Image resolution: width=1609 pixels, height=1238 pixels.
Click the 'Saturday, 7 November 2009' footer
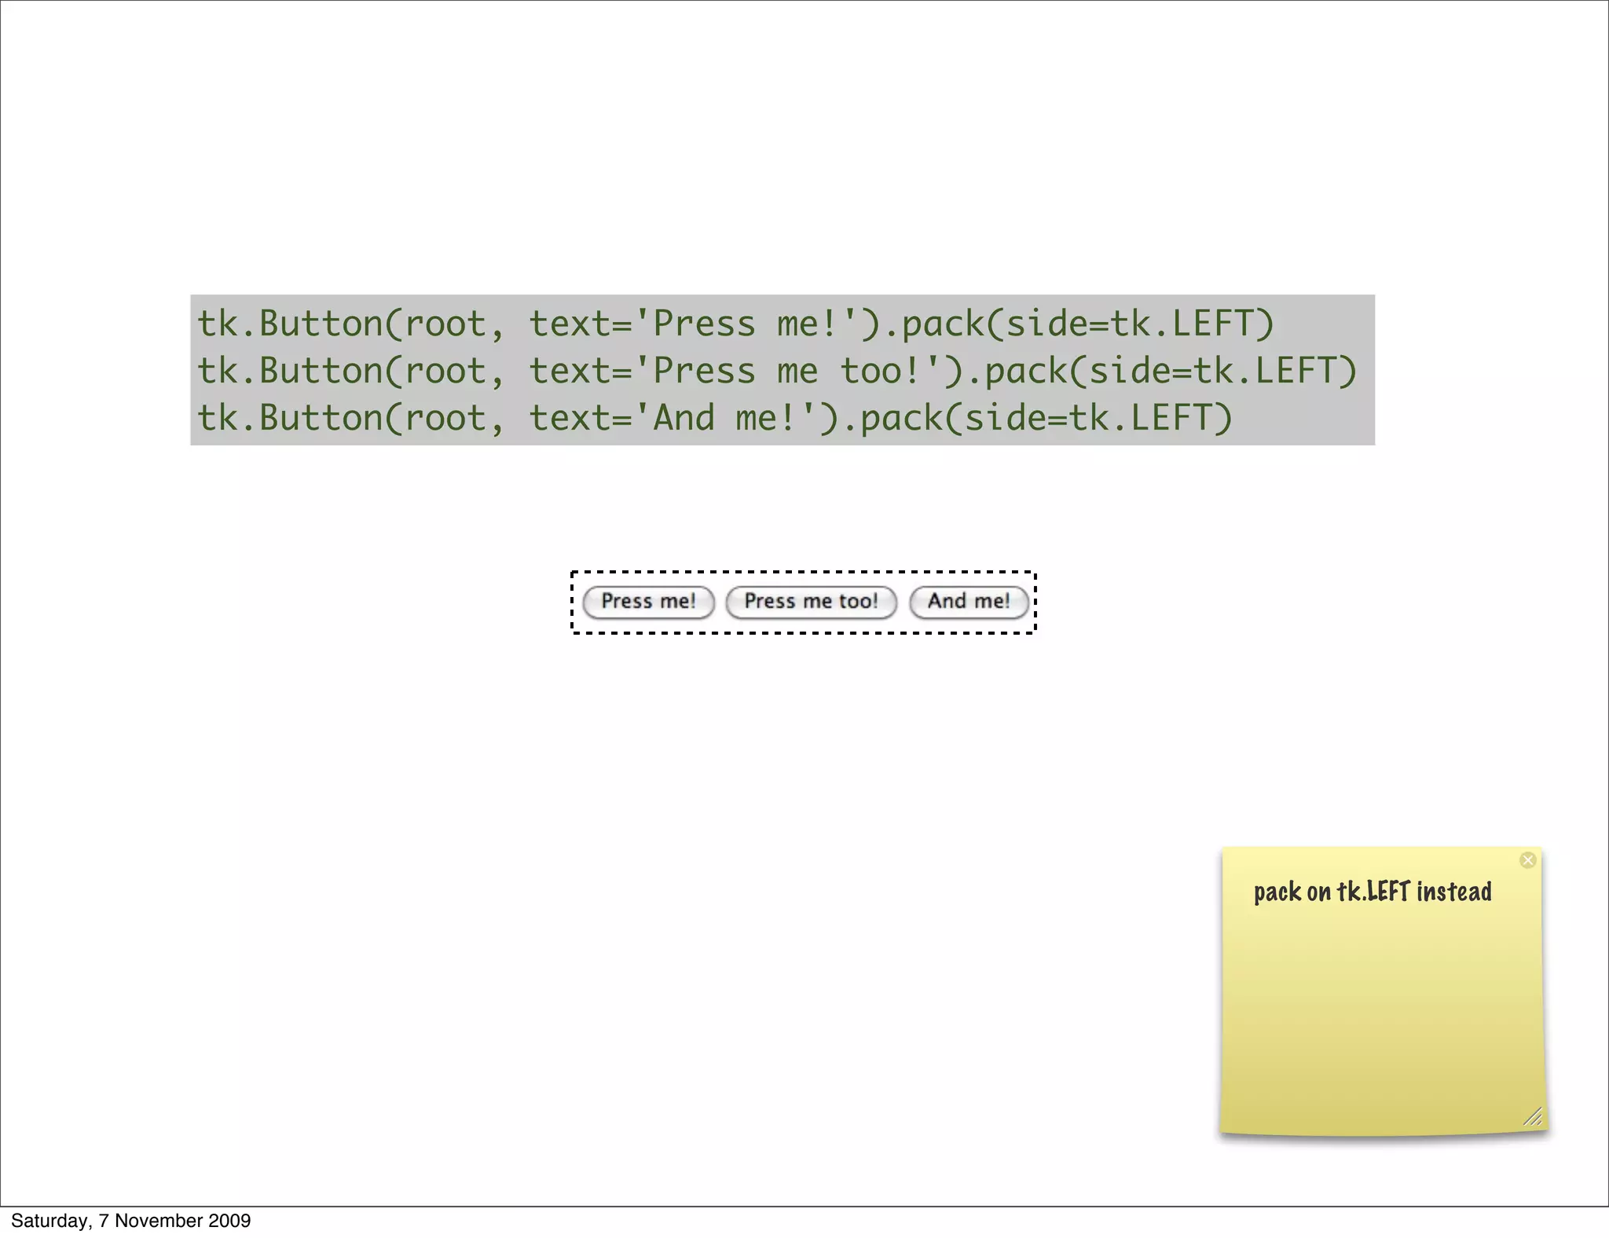pos(130,1220)
